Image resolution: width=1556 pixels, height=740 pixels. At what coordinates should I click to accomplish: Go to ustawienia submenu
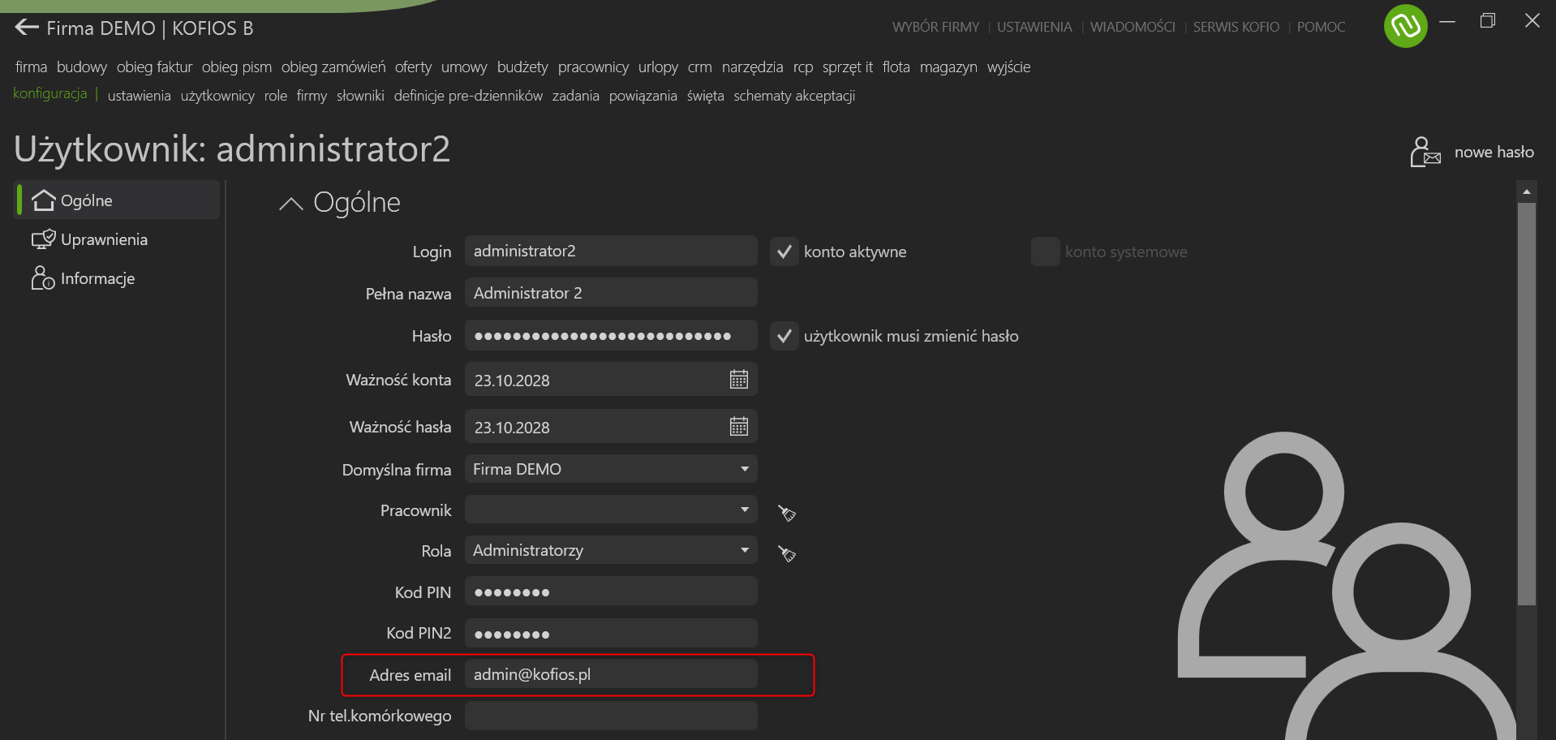(139, 96)
